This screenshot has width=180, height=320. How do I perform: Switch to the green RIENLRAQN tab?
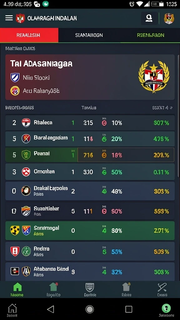pyautogui.click(x=150, y=35)
